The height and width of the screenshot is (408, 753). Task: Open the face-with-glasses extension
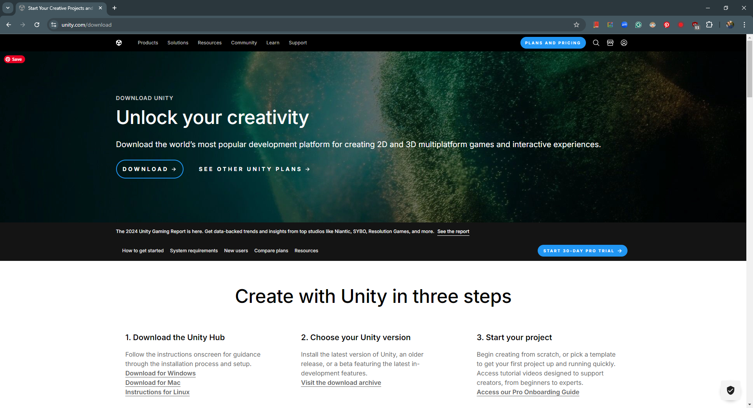coord(653,25)
